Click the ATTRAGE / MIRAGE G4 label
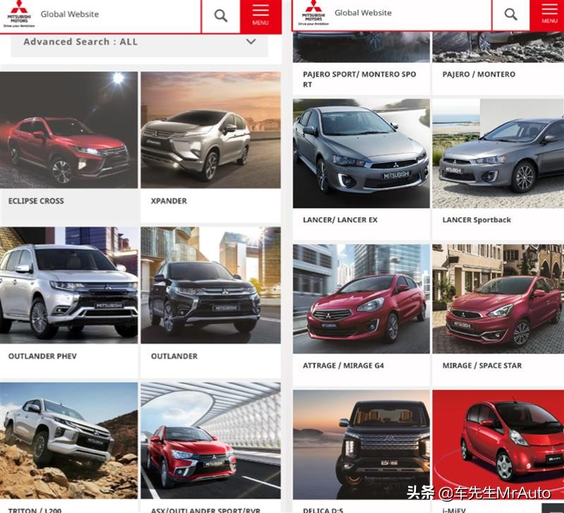This screenshot has width=564, height=513. (343, 366)
